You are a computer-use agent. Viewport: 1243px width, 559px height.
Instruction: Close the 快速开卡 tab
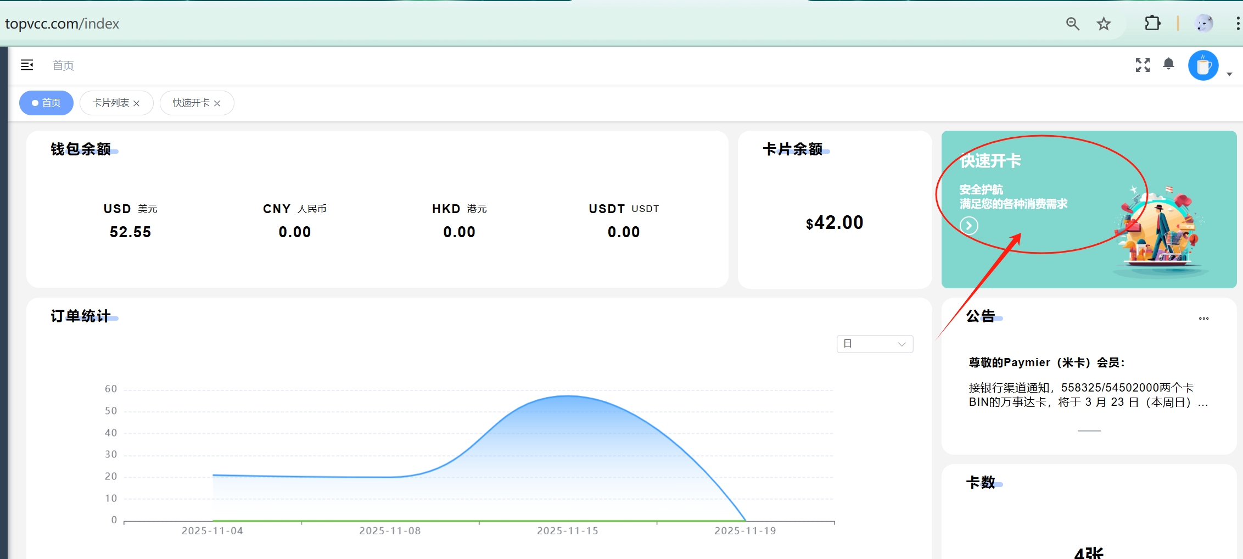pos(217,103)
